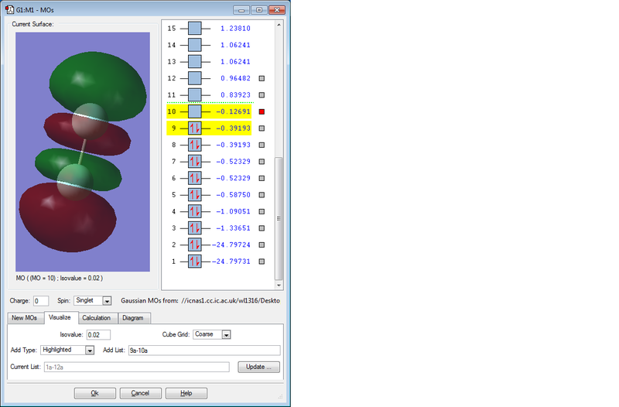Image resolution: width=619 pixels, height=407 pixels.
Task: Click the GaussView icon in title bar
Action: point(9,9)
